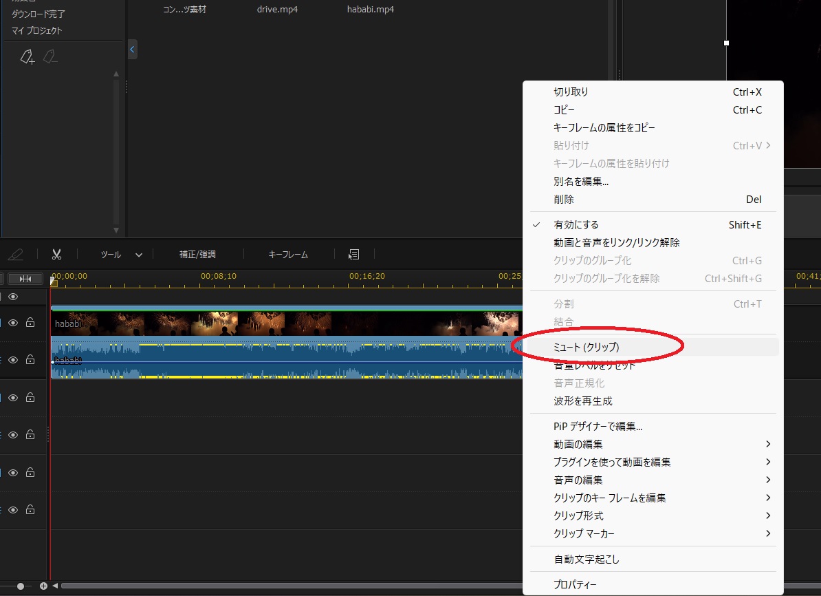Click the 00;16;20 mark on the ruler

(367, 276)
